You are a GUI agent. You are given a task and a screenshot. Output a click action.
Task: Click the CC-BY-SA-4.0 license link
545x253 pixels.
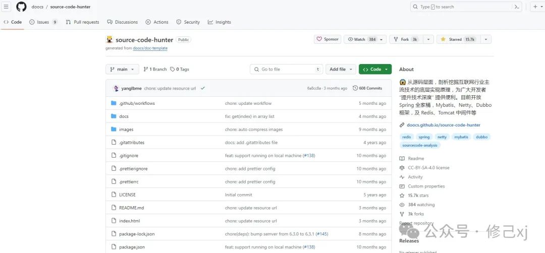click(428, 168)
